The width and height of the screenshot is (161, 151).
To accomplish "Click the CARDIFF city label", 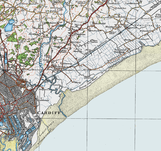I will pyautogui.click(x=49, y=113).
